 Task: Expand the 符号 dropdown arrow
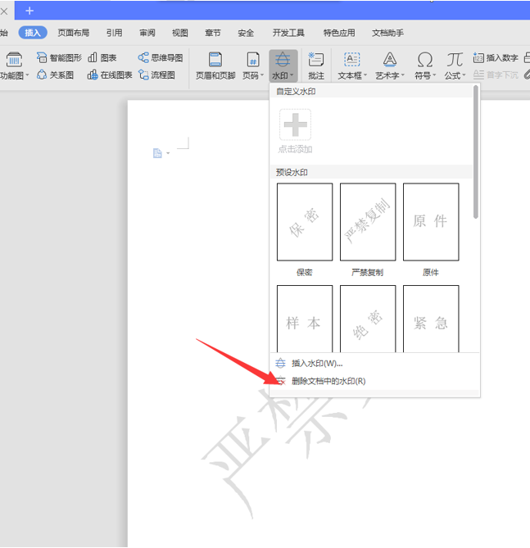(434, 75)
